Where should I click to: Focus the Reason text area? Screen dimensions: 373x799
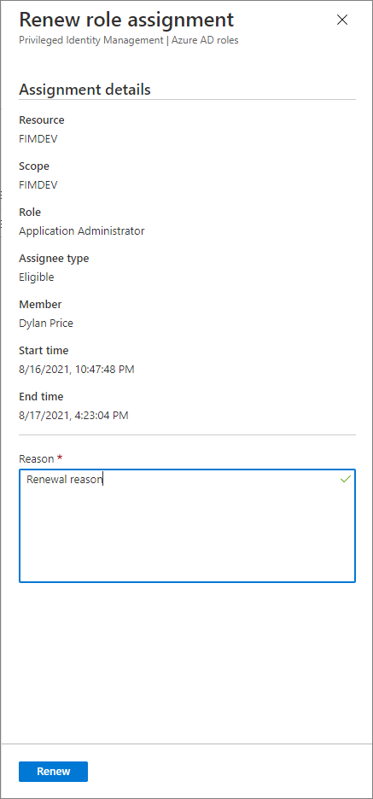tap(187, 525)
